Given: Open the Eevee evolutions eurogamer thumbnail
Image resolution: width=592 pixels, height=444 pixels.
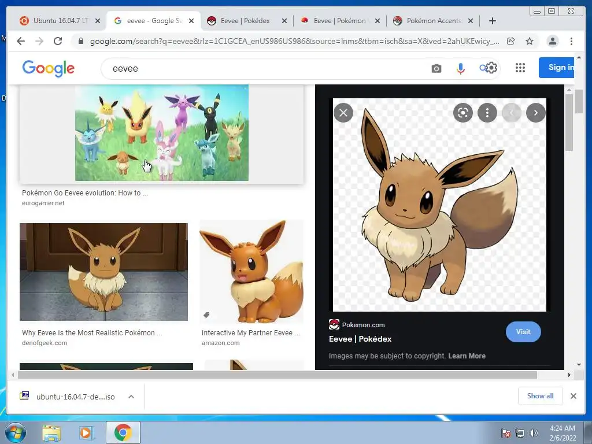Looking at the screenshot, I should pyautogui.click(x=162, y=133).
